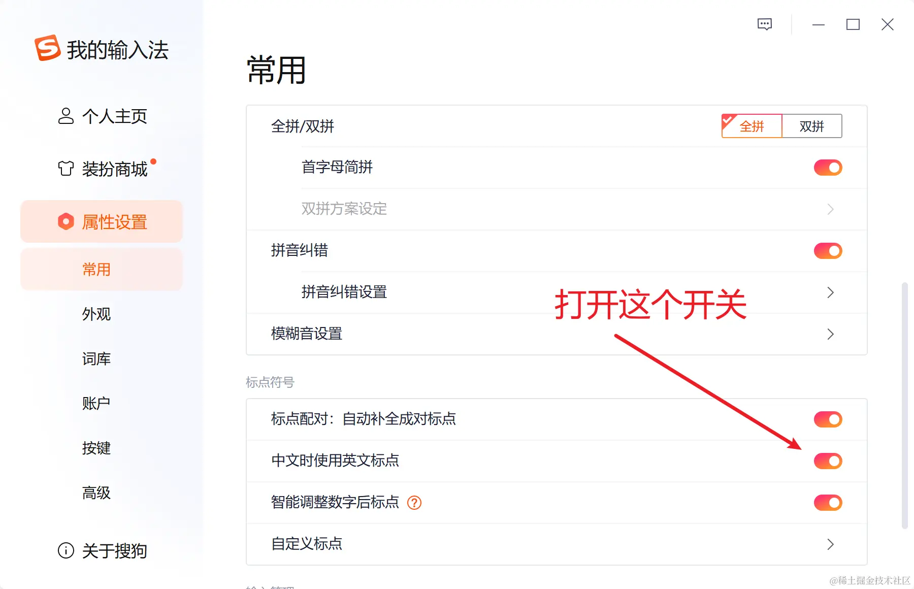Open 模糊音设置 via its chevron
914x589 pixels.
[831, 334]
